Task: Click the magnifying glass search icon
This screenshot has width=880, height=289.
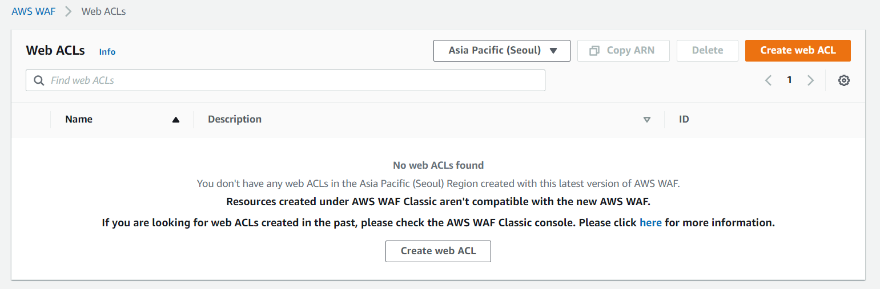Action: [x=39, y=80]
